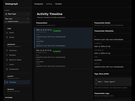The height and width of the screenshot is (101, 135).
Task: Click the Tags Raw JSON code block
Action: pos(113,82)
